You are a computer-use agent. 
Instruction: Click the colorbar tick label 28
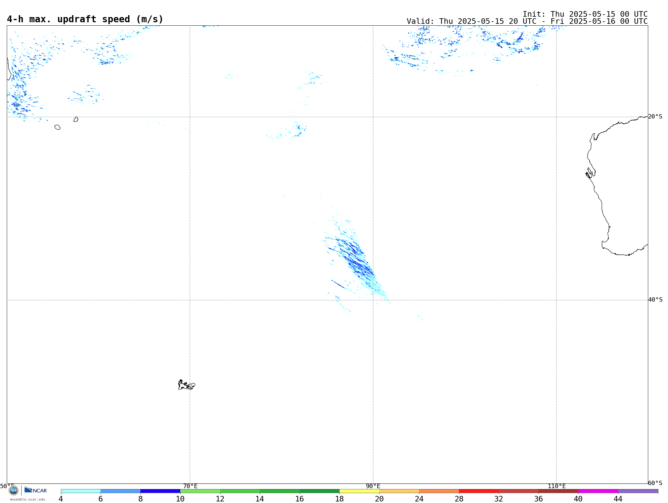[459, 499]
